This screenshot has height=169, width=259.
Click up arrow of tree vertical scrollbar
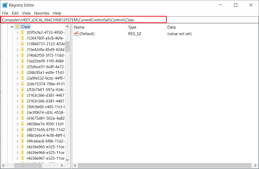click(x=67, y=26)
